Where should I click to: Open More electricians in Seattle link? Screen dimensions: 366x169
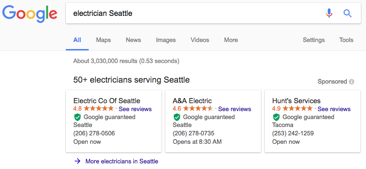122,161
